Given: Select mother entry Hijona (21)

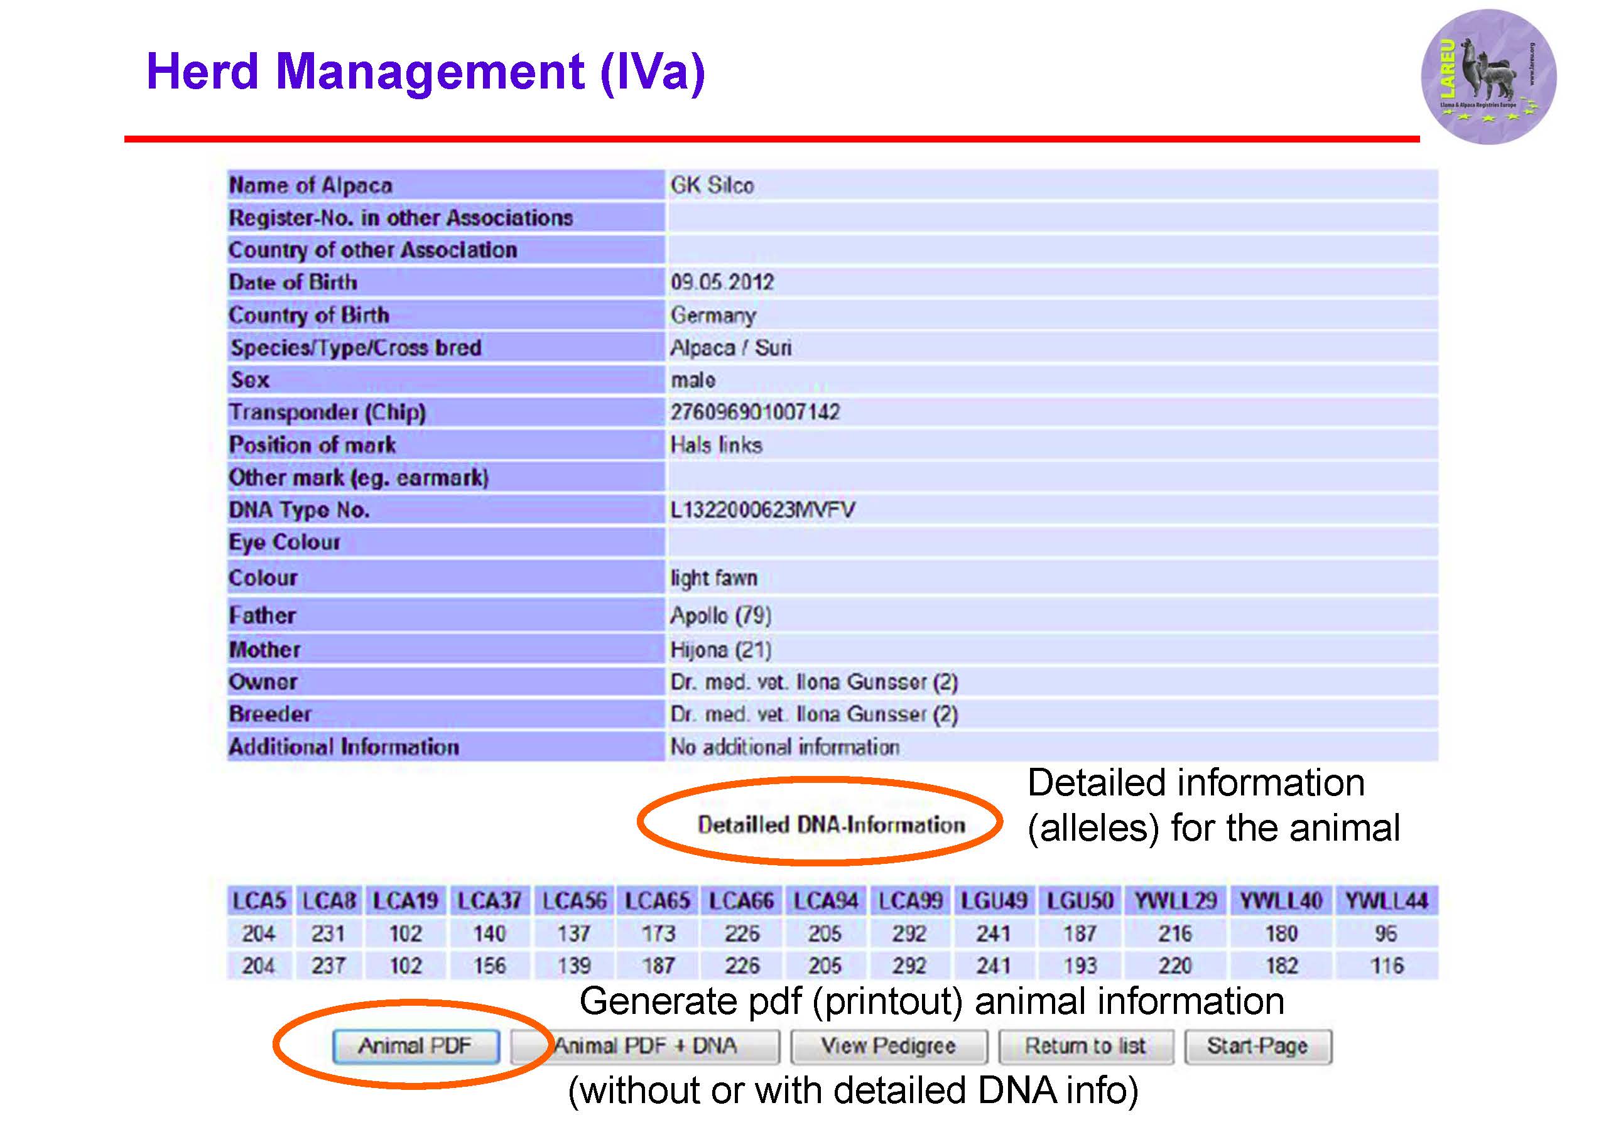Looking at the screenshot, I should 721,649.
